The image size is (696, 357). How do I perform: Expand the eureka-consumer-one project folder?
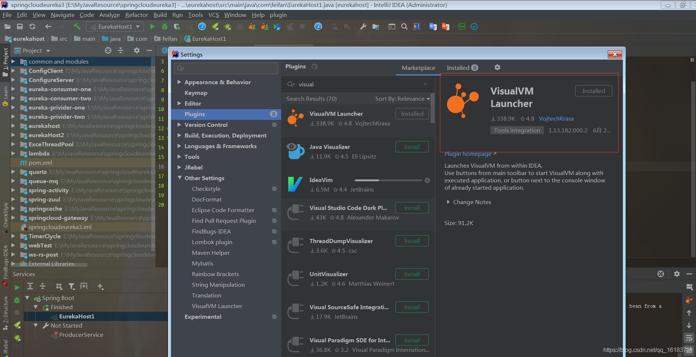click(13, 89)
